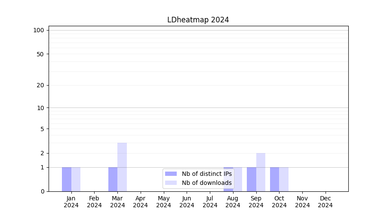This screenshot has height=215, width=387.
Task: Select the Jun 2024 x-axis label
Action: tap(187, 202)
